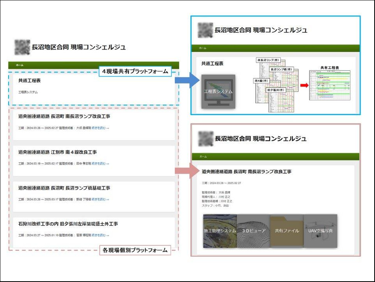Select ホーム in the top-right panel nav bar
This screenshot has width=375, height=282.
202,48
